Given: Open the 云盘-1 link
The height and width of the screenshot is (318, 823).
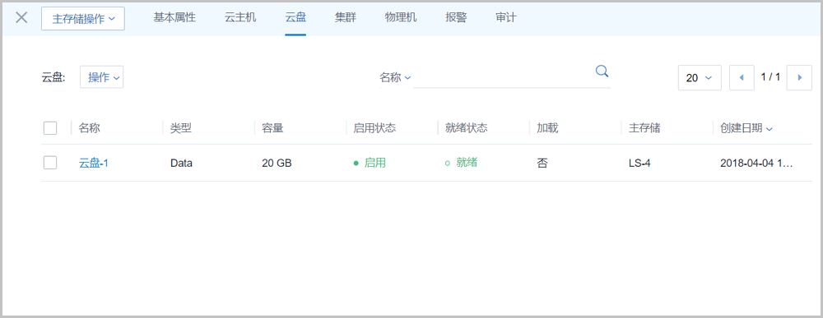Looking at the screenshot, I should [x=94, y=163].
